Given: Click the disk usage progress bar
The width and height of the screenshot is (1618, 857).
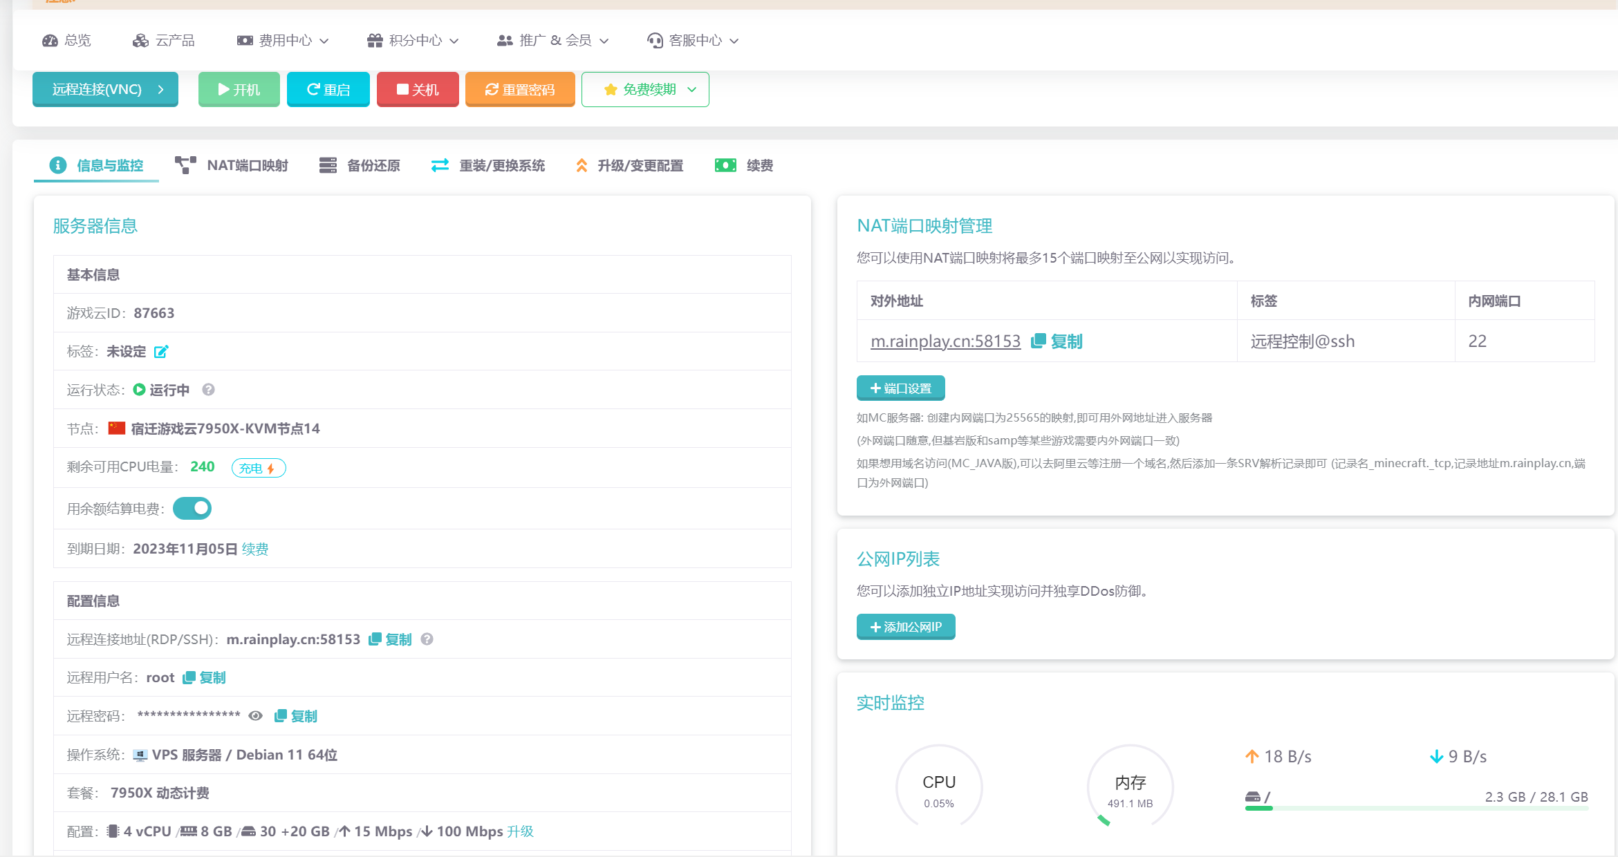Looking at the screenshot, I should click(1415, 808).
